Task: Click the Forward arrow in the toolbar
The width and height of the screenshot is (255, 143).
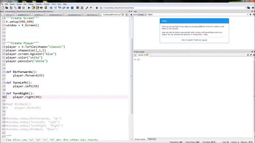Action: pos(101,8)
